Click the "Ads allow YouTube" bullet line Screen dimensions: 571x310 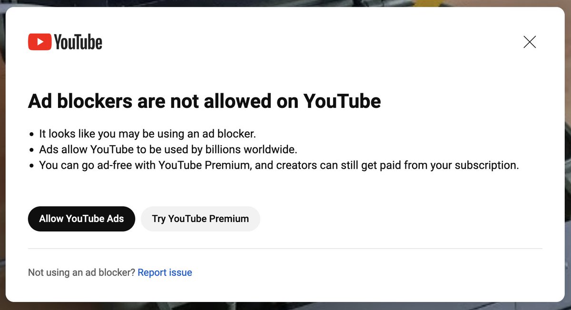click(x=167, y=149)
